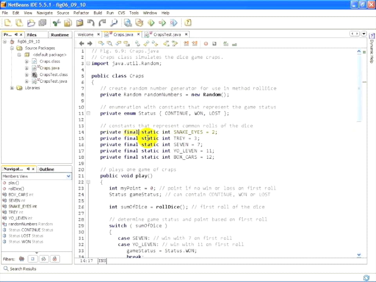Click the New Project toolbar icon
The height and width of the screenshot is (282, 376).
pyautogui.click(x=19, y=23)
